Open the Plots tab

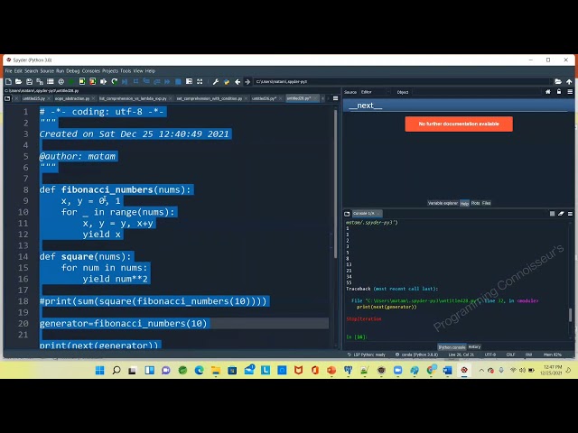[x=476, y=203]
